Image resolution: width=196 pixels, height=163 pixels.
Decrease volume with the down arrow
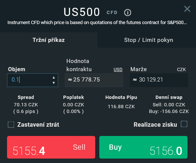pos(54,83)
